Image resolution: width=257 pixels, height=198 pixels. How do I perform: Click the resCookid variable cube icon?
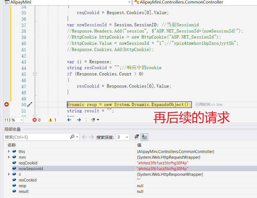click(x=14, y=180)
